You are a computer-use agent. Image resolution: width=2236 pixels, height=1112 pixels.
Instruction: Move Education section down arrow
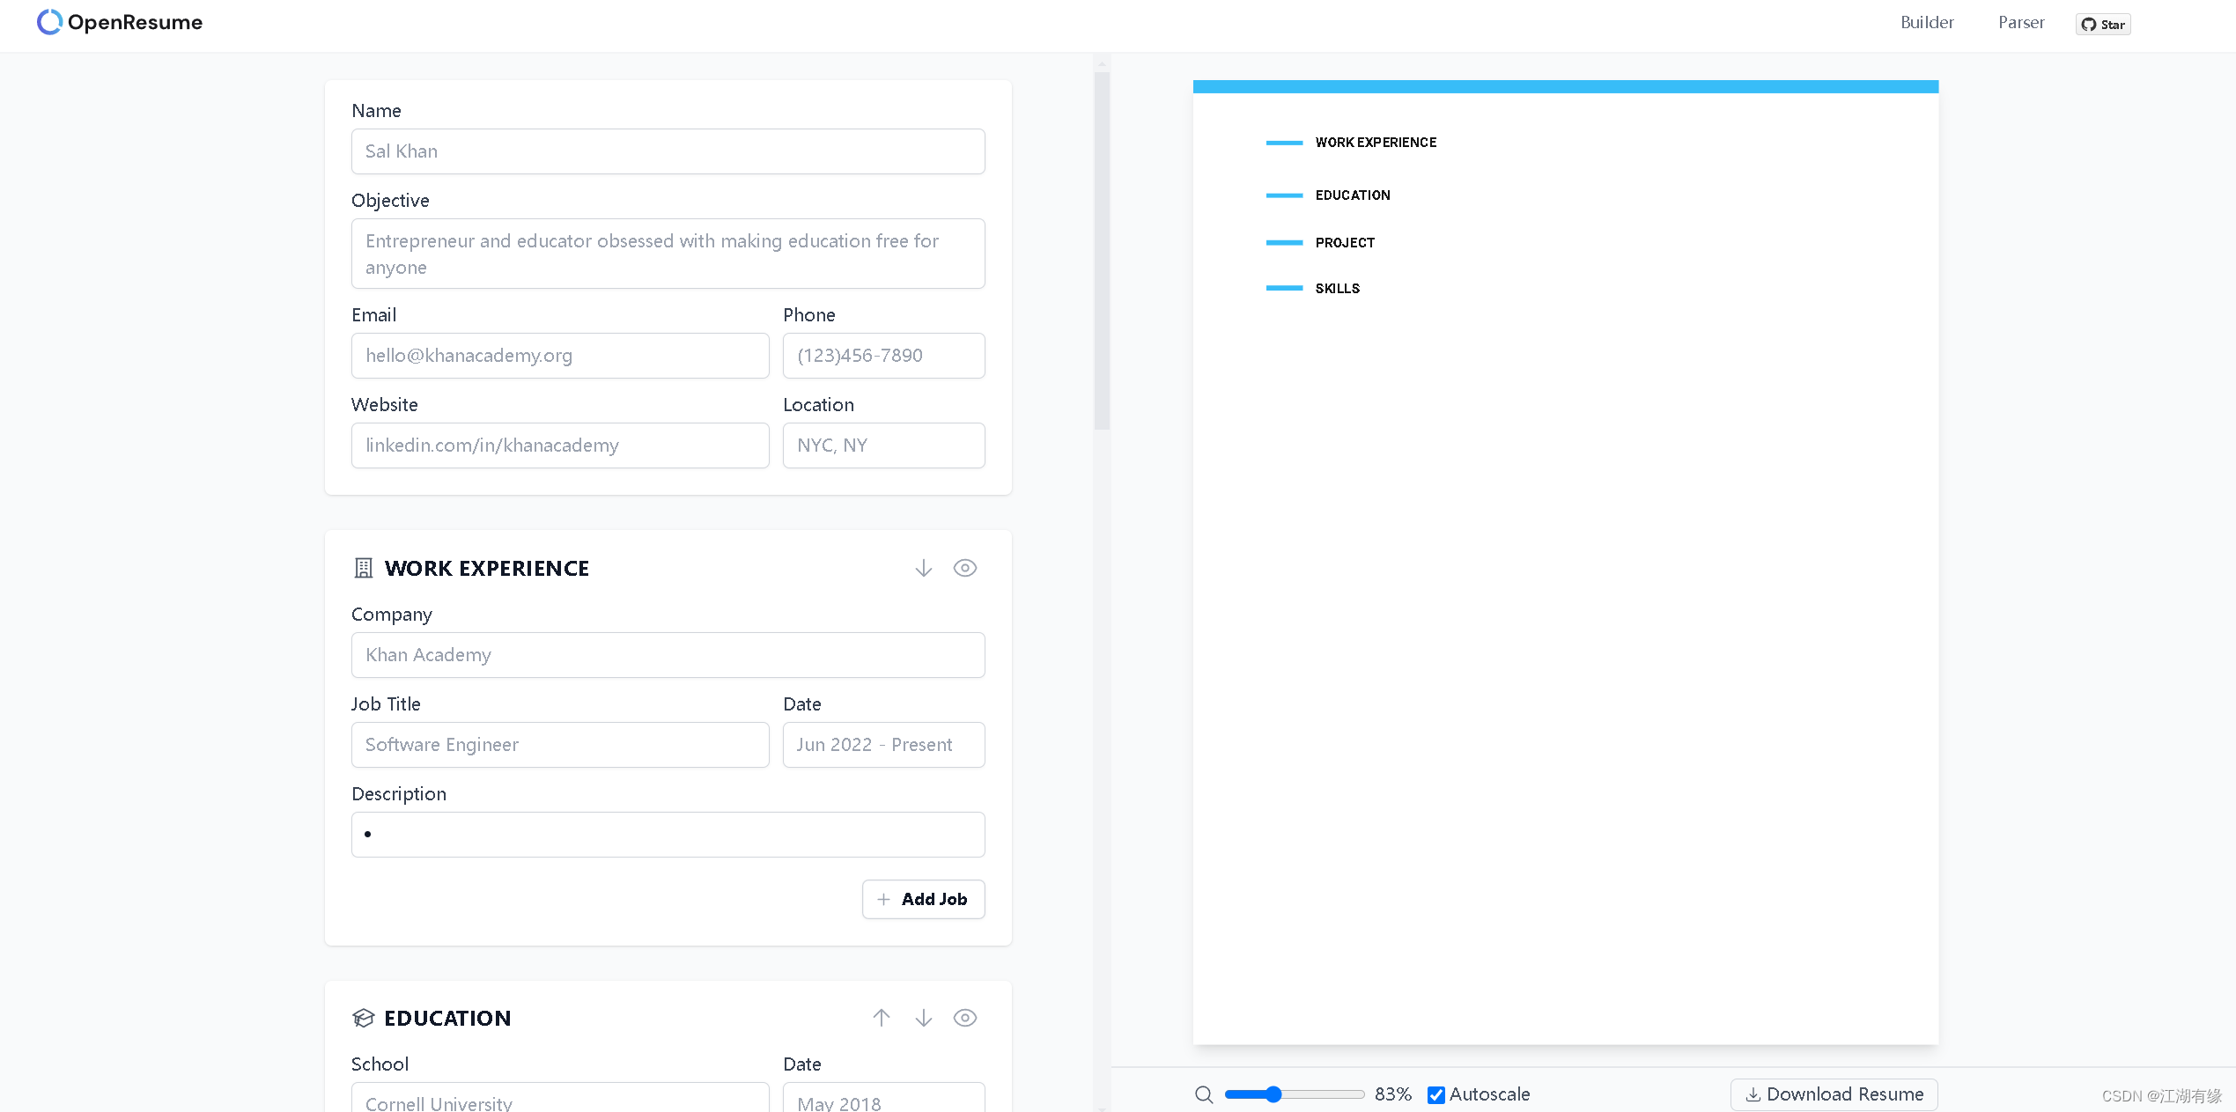923,1018
